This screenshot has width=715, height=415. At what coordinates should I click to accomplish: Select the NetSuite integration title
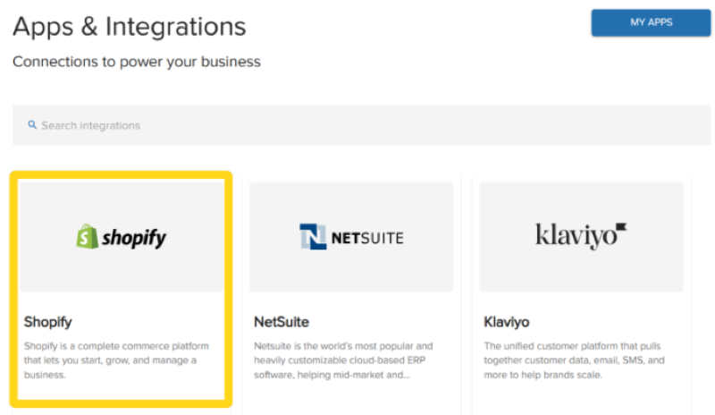(x=282, y=322)
